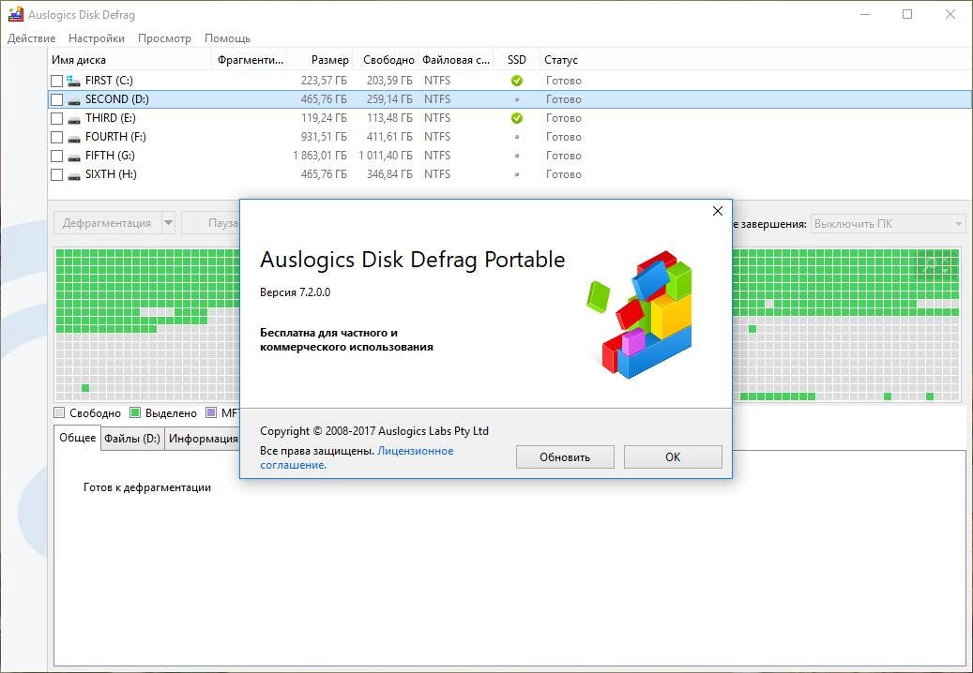Viewport: 973px width, 673px height.
Task: Sort by the Имя диска column header
Action: [x=129, y=60]
